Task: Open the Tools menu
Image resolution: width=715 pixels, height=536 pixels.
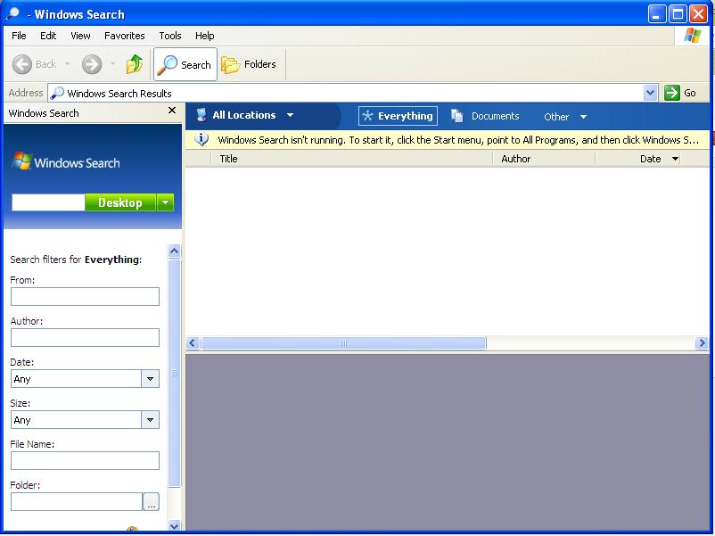Action: [x=169, y=36]
